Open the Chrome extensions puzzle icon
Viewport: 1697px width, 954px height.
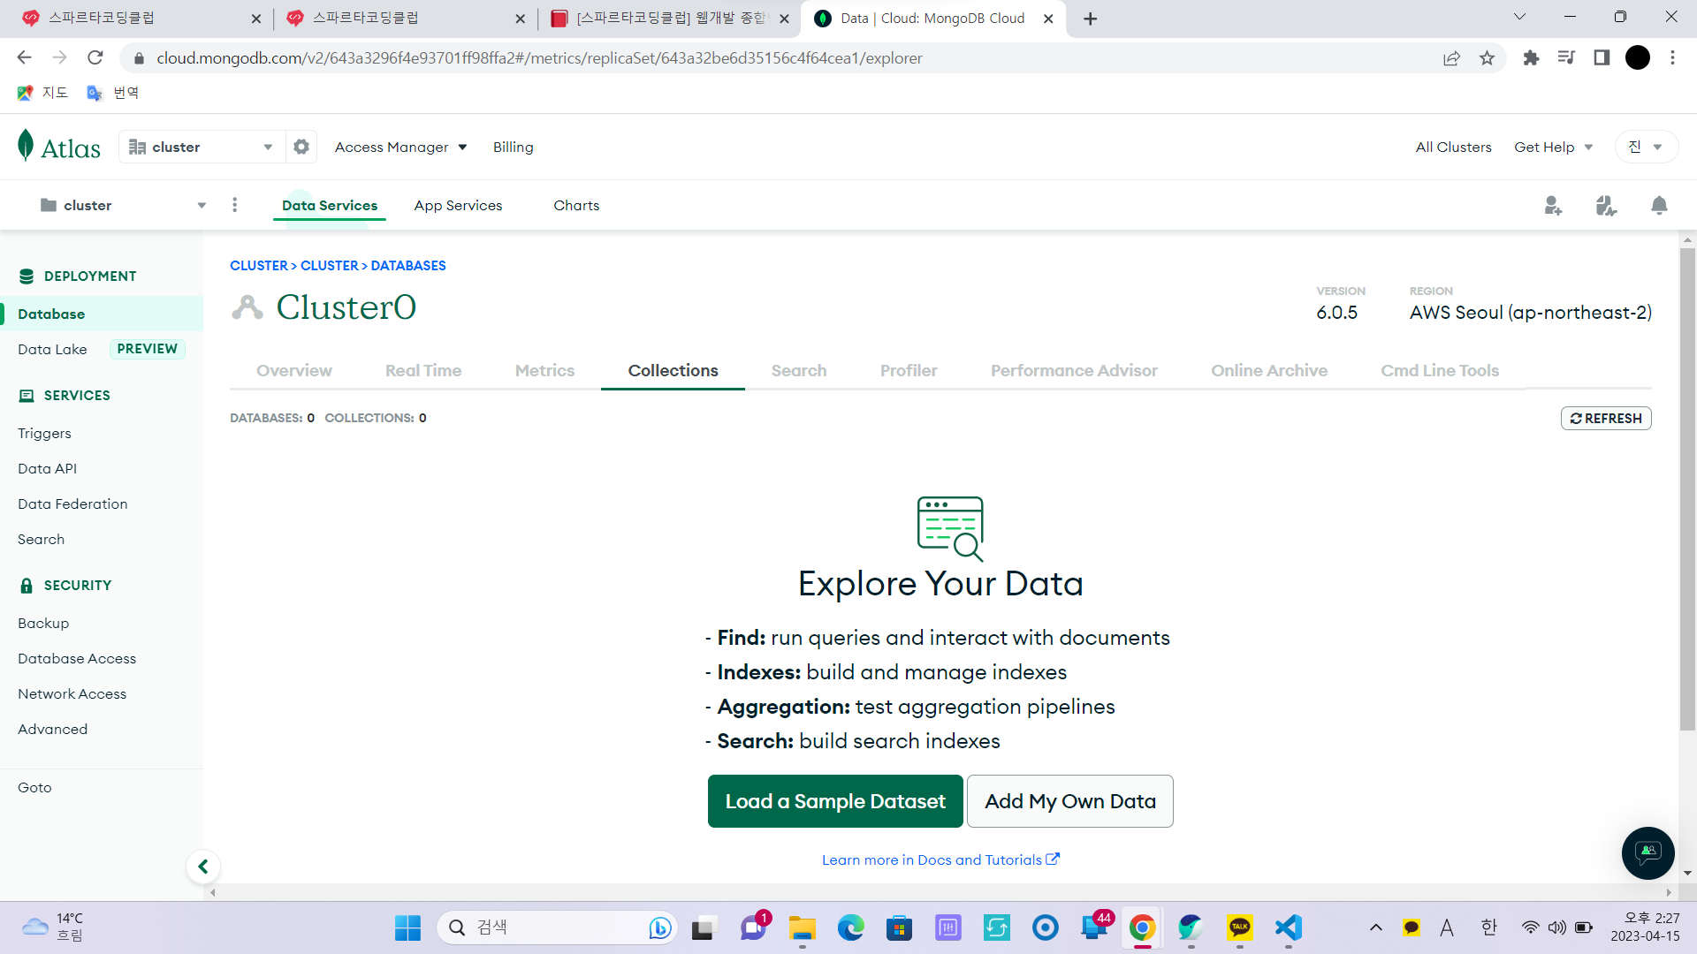coord(1531,58)
